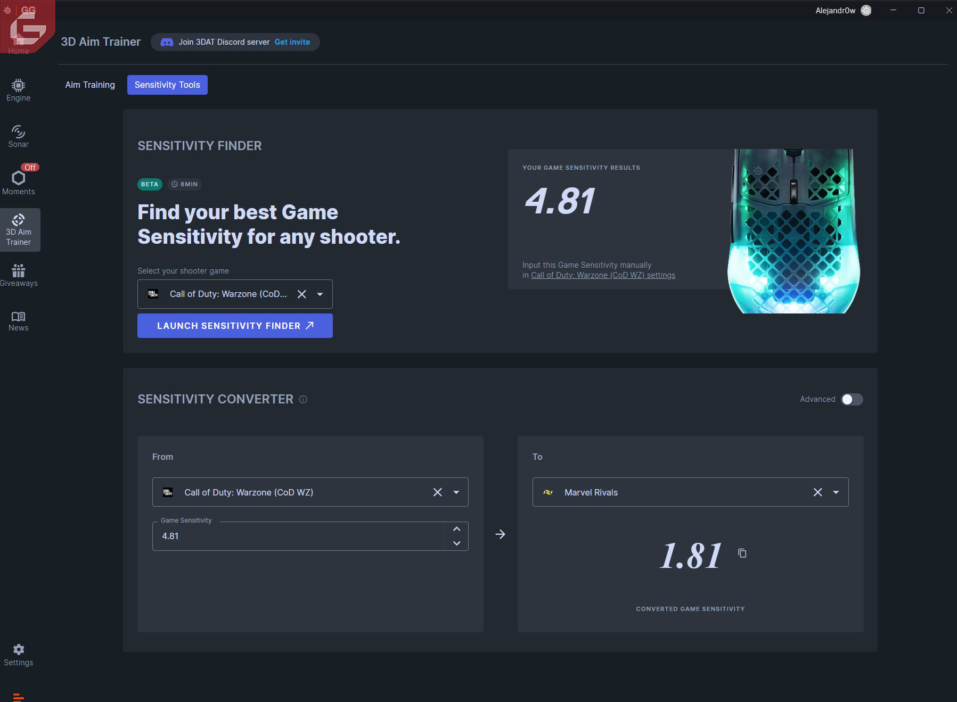Open the News sidebar section

18,321
